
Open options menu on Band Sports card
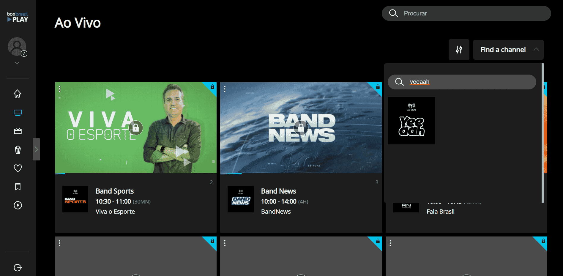click(60, 89)
